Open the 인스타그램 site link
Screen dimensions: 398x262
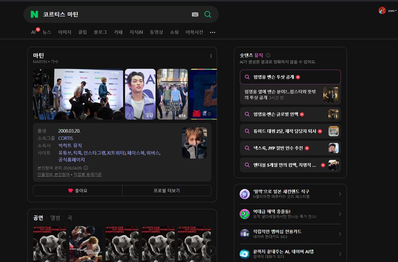95,153
